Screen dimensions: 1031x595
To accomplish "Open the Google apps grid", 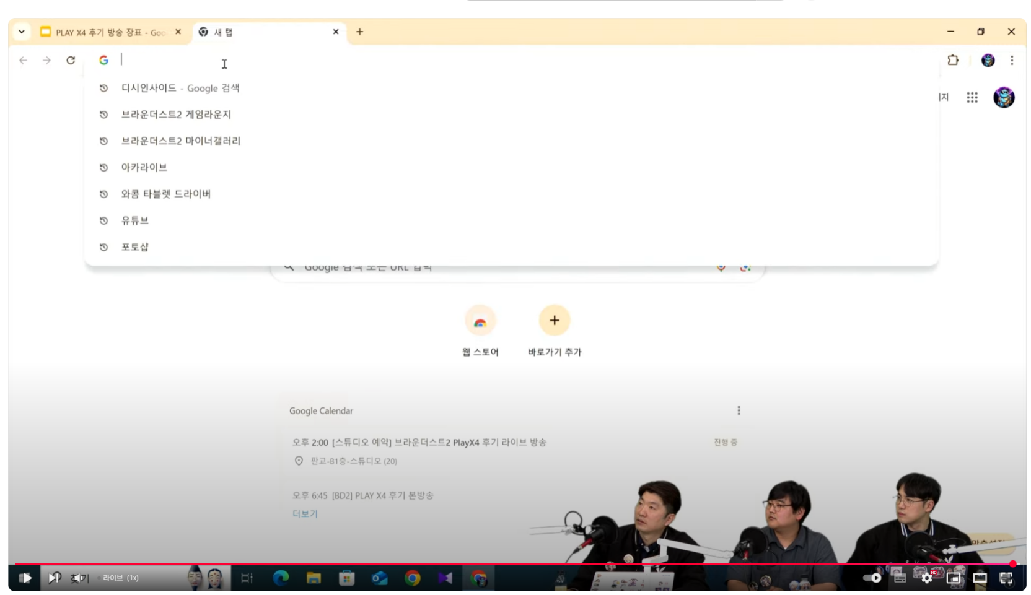I will click(x=972, y=97).
